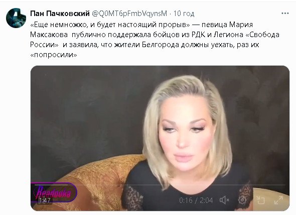Click the Readovka logo watermark

point(54,191)
